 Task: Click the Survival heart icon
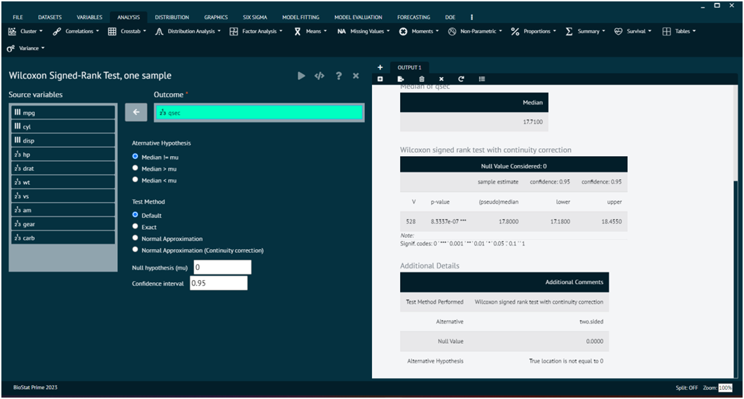click(619, 31)
